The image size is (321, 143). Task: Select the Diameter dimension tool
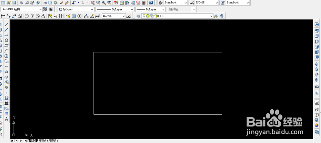tap(38, 16)
